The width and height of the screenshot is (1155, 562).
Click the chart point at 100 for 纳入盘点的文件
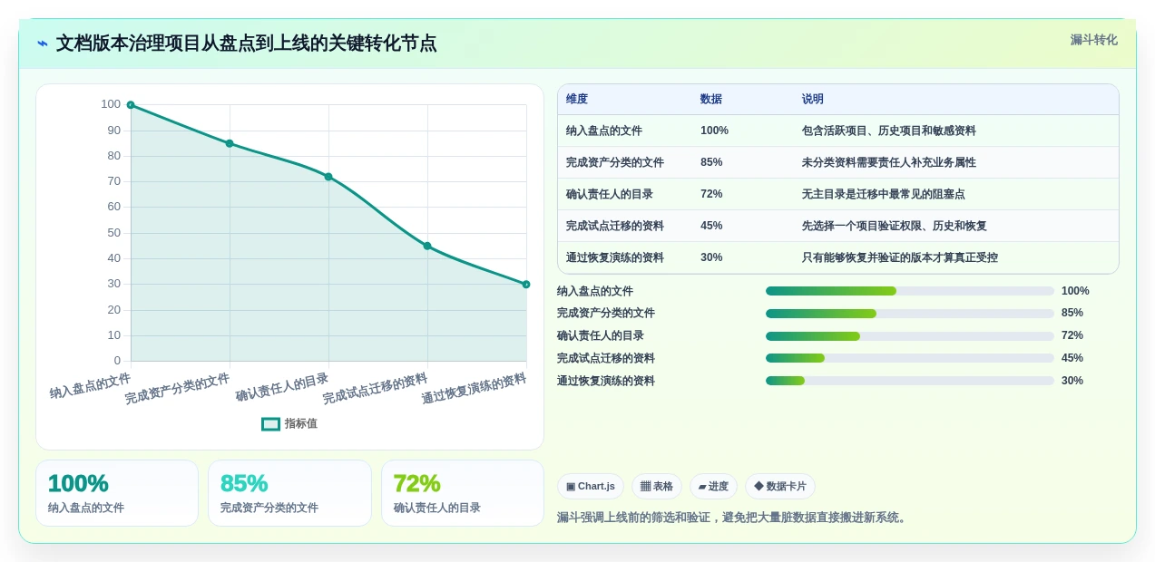[131, 105]
